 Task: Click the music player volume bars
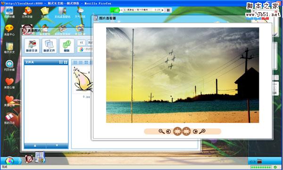click(115, 10)
